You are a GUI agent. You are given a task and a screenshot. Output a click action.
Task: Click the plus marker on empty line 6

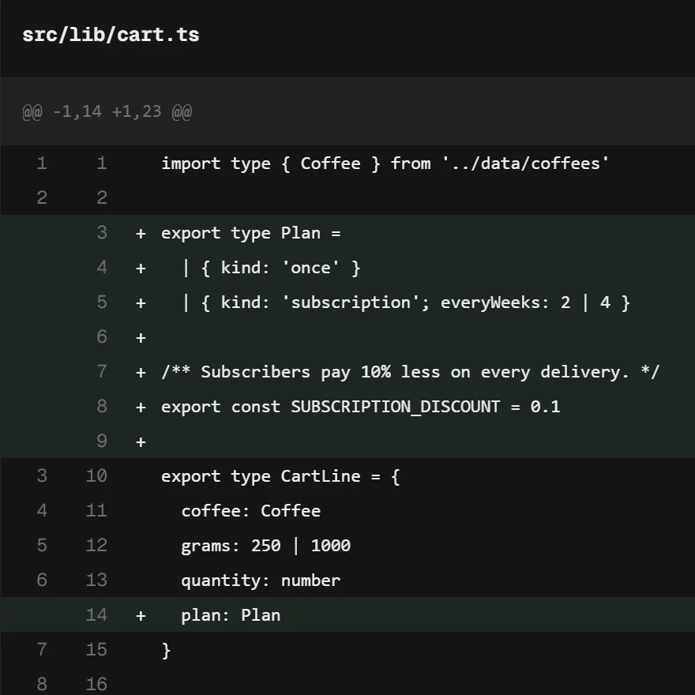tap(141, 338)
